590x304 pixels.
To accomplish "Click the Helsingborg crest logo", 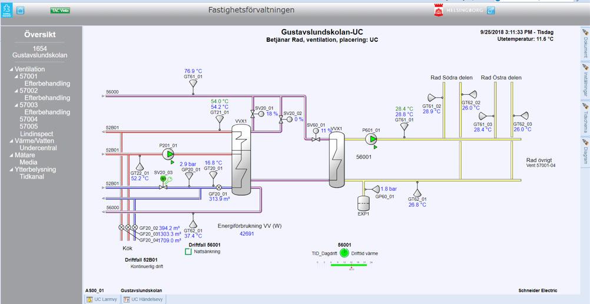I will [439, 10].
